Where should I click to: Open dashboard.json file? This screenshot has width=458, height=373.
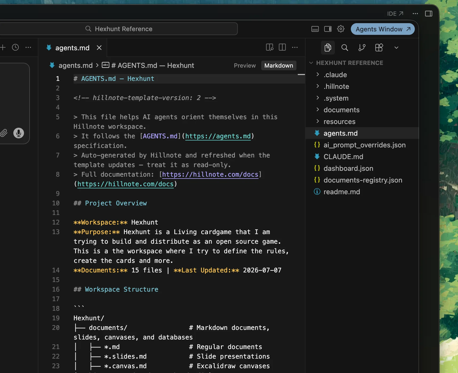click(348, 168)
